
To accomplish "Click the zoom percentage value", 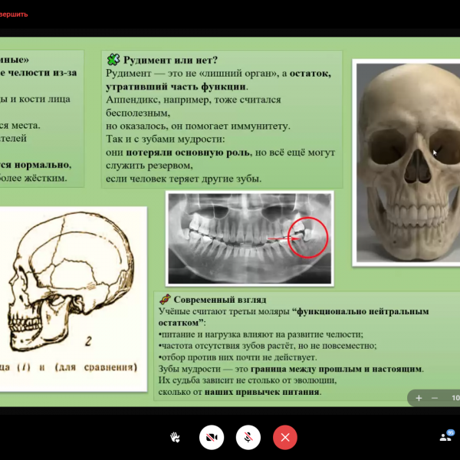I will click(x=455, y=398).
